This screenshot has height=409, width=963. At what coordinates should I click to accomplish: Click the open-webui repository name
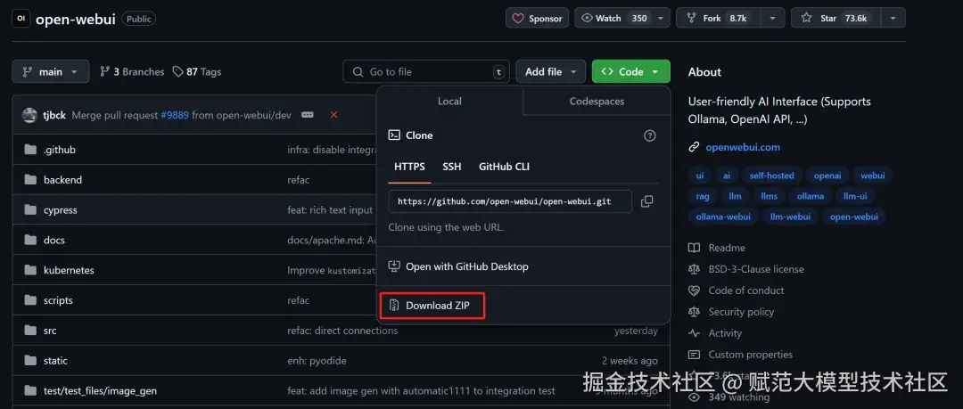tap(76, 19)
